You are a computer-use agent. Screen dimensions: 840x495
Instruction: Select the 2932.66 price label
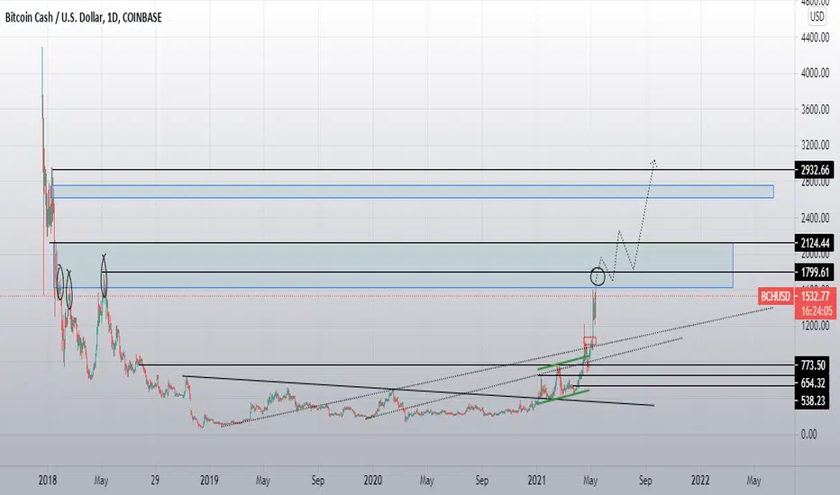(x=814, y=170)
